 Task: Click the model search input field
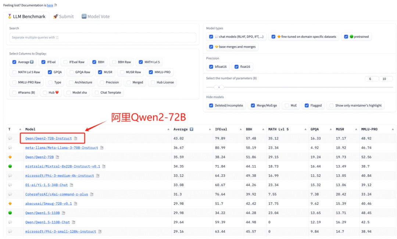coord(103,38)
